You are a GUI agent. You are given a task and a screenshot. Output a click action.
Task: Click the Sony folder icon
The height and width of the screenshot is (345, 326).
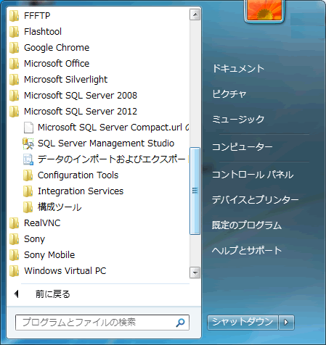pos(14,239)
